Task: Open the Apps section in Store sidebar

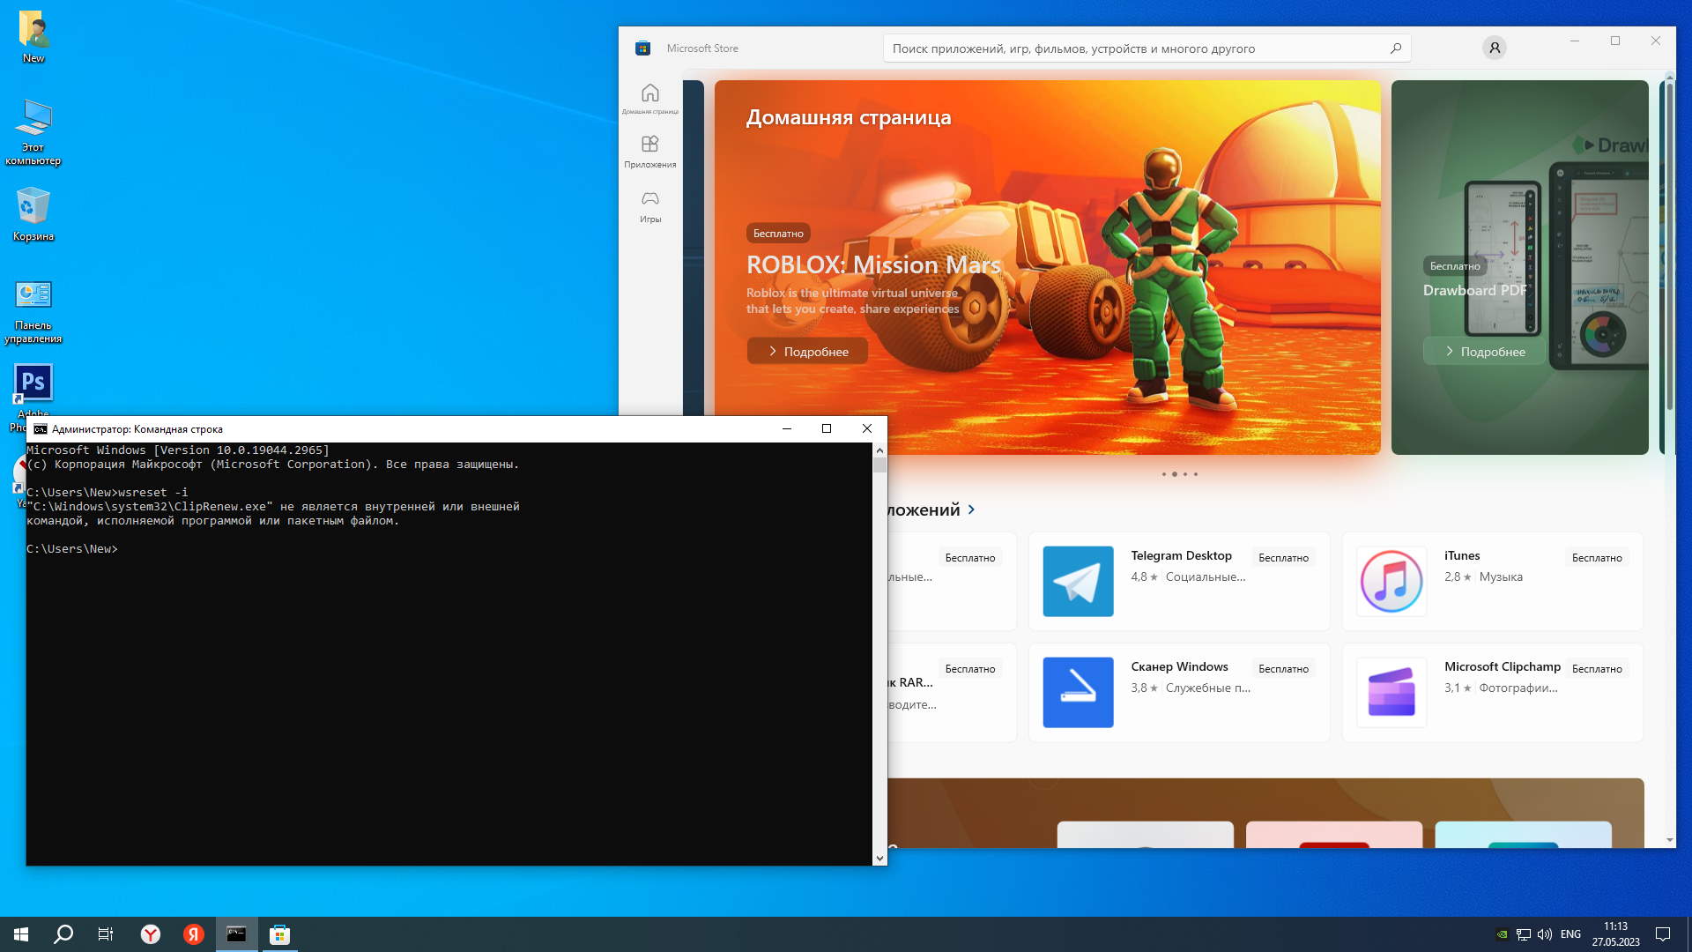Action: pos(650,151)
